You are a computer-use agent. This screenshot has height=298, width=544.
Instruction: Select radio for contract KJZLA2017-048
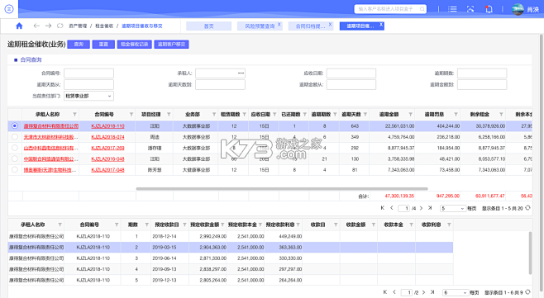[x=15, y=170]
